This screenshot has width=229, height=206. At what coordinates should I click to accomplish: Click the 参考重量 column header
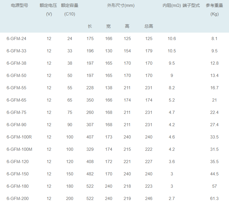[214, 5]
